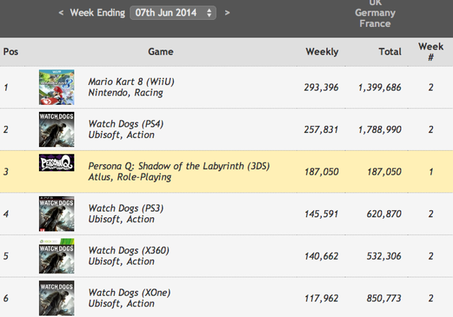Select total sales value 532,306
This screenshot has width=453, height=317.
pos(384,256)
